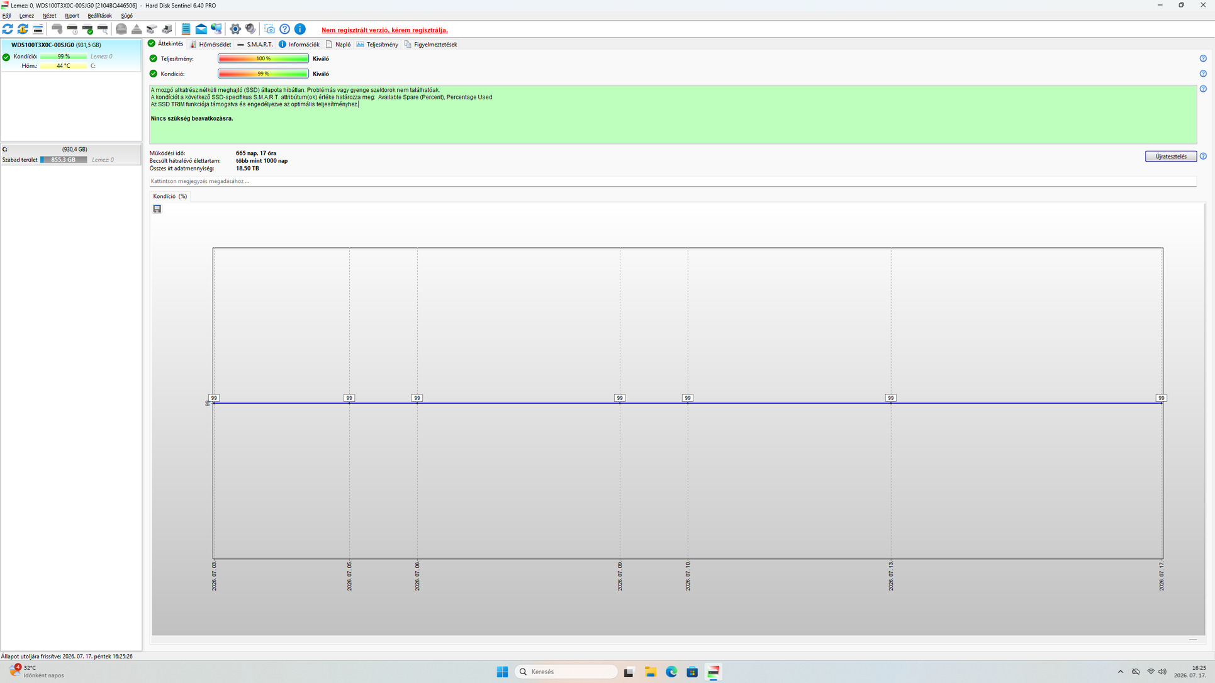Screen dimensions: 1215x683
Task: Click the status bar Állapot utoljára frissítve text
Action: (x=67, y=656)
